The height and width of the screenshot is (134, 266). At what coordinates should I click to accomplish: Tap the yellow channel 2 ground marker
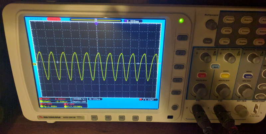[x=35, y=64]
